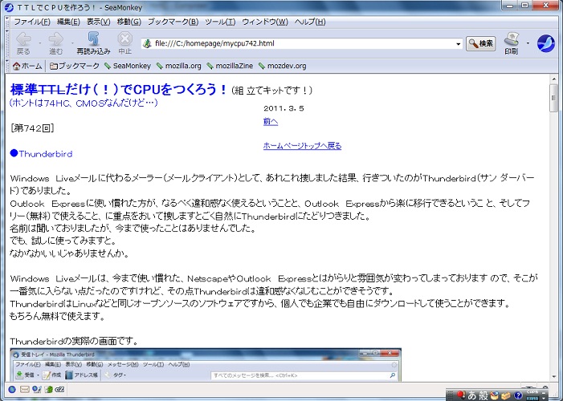Click the line Thunderbirdの実際の画面です。
Screen dimensions: 563x401
coord(74,341)
